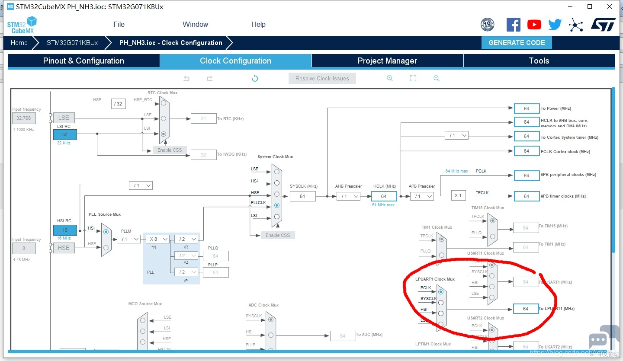The height and width of the screenshot is (361, 623).
Task: Undo the last clock change
Action: (x=186, y=78)
